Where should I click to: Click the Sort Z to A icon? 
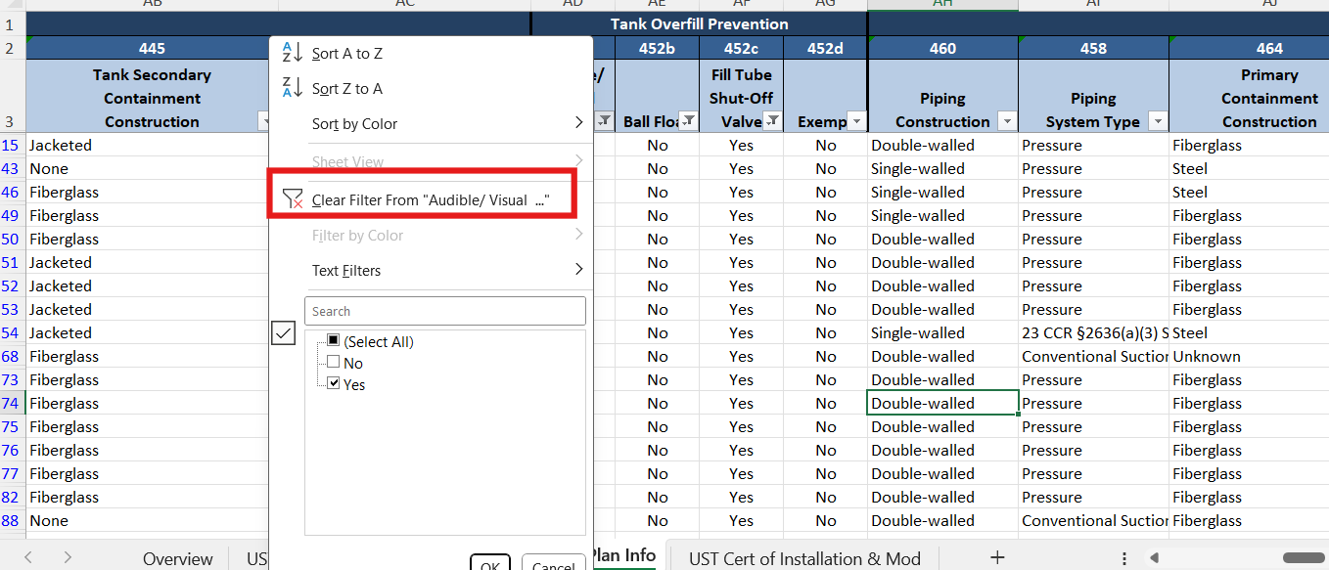(292, 88)
